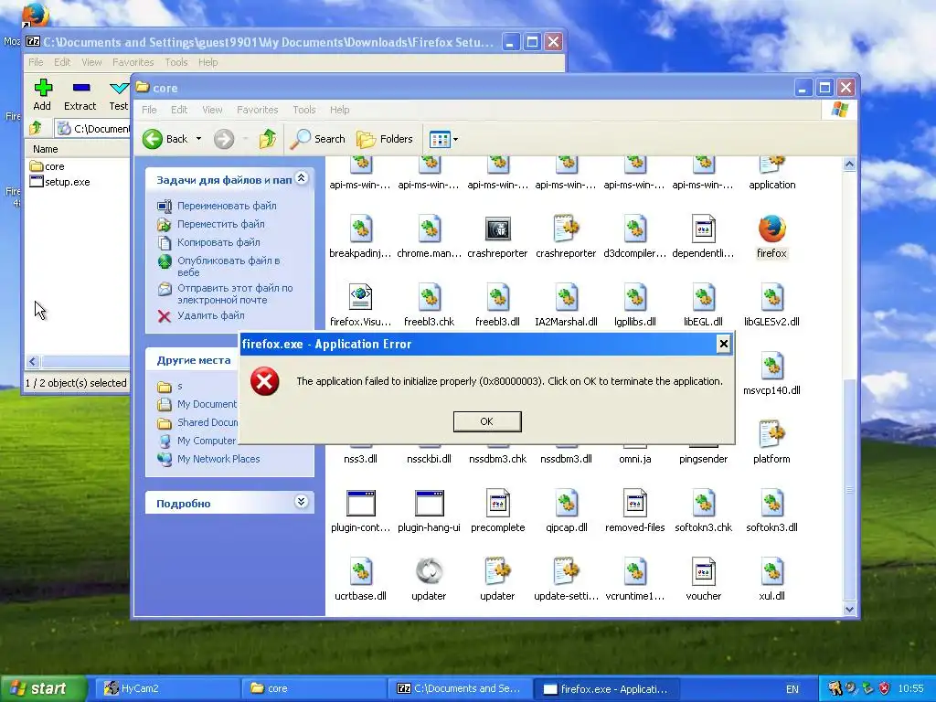
Task: Select removed-files file
Action: point(634,512)
